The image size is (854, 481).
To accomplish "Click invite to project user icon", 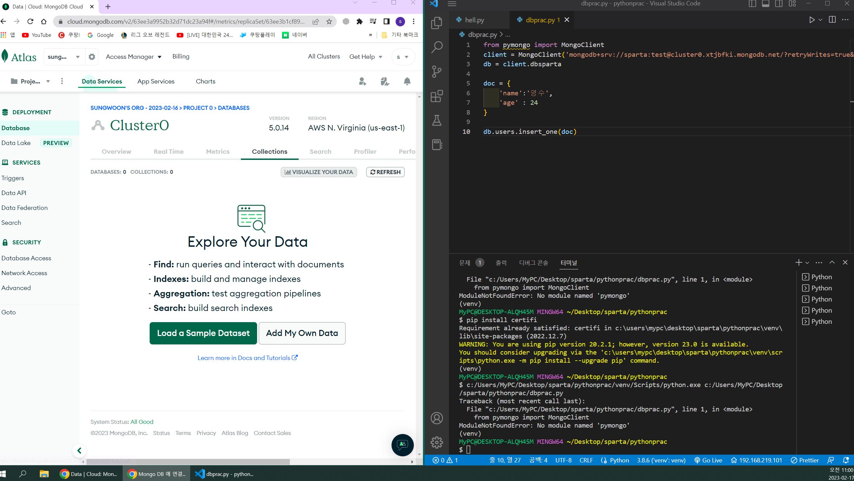I will point(362,81).
